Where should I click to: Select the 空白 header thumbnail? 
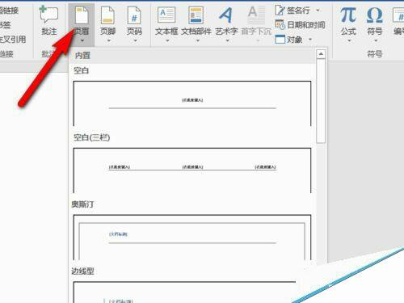pos(192,103)
